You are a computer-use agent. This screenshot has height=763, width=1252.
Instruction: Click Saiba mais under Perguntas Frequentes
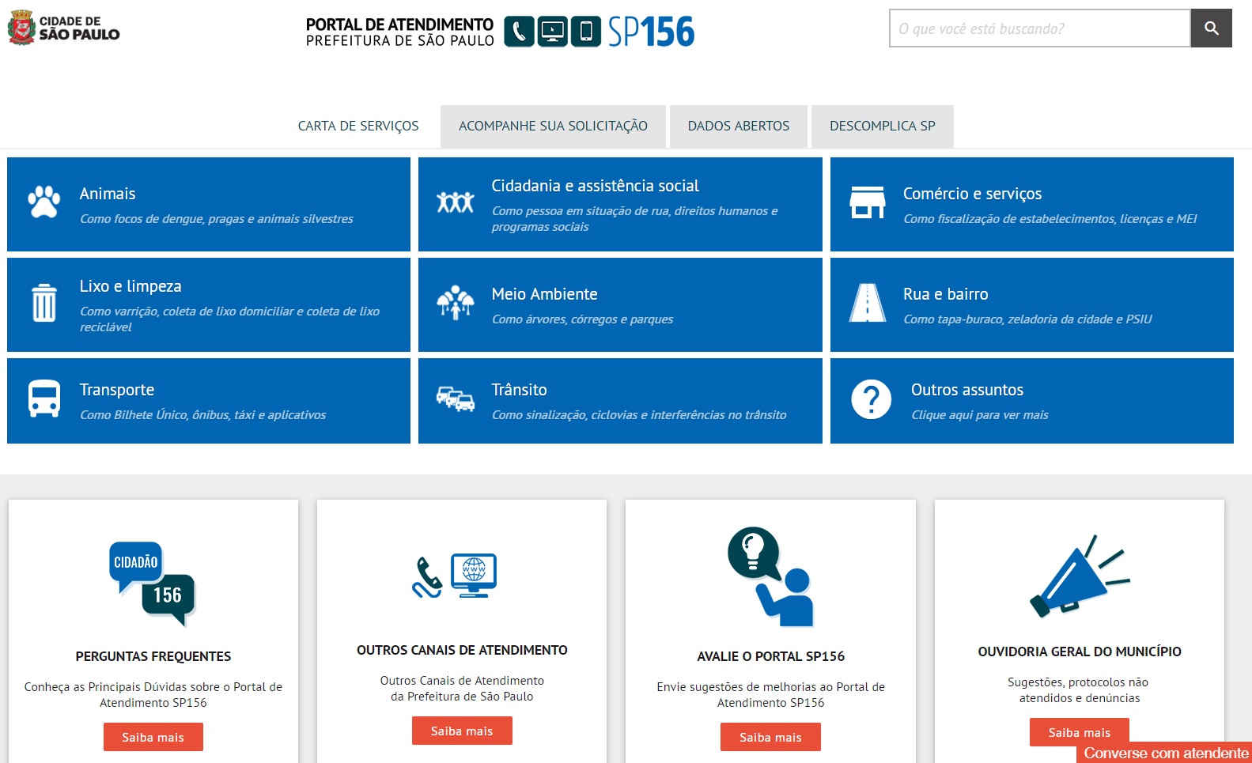click(x=153, y=737)
